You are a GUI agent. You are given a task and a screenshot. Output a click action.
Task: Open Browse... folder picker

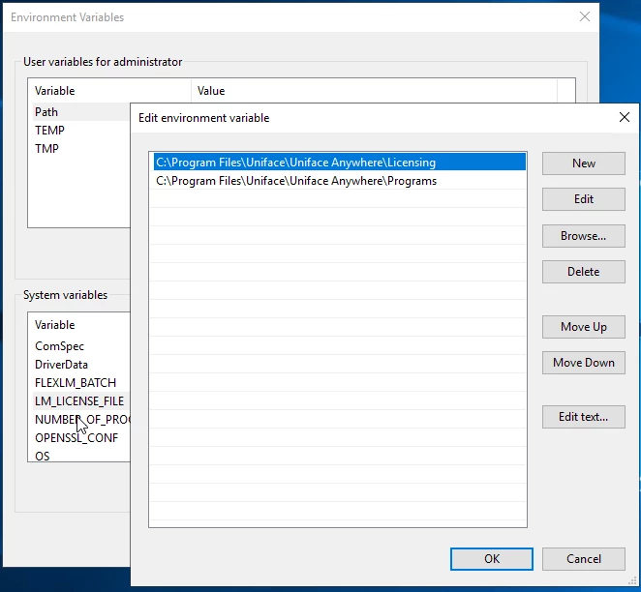pos(583,236)
